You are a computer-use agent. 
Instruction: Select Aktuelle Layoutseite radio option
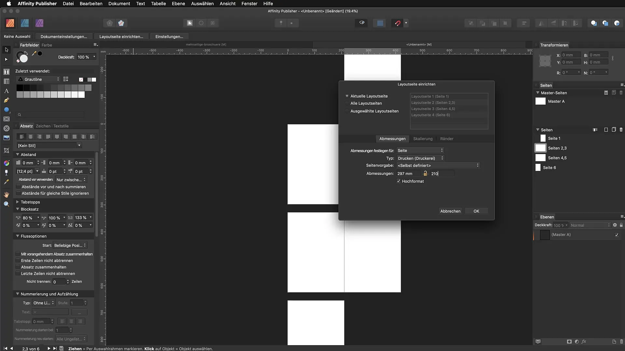(347, 96)
